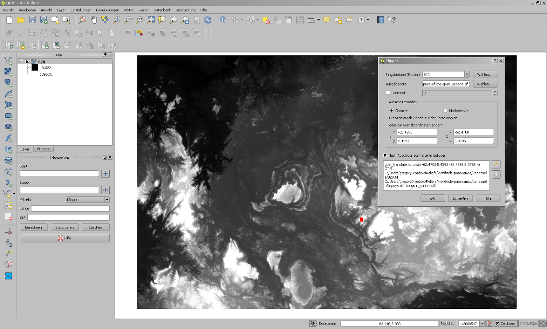The height and width of the screenshot is (329, 547).
Task: Open the Eingabedatei raster dropdown
Action: pos(467,75)
